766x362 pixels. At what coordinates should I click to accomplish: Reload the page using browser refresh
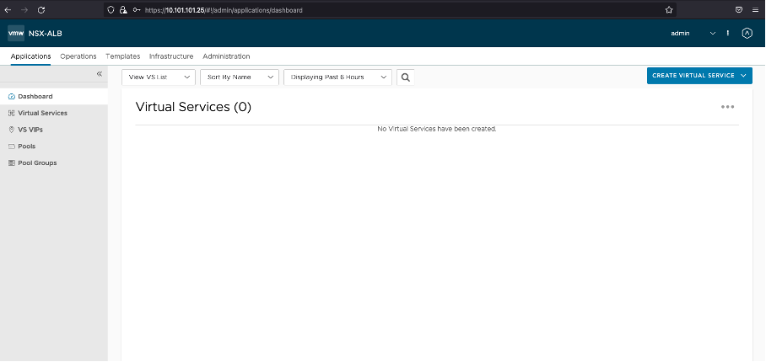41,9
